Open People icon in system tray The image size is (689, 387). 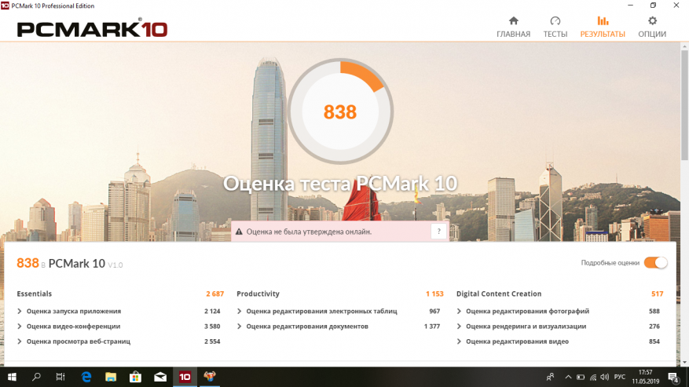tap(550, 377)
